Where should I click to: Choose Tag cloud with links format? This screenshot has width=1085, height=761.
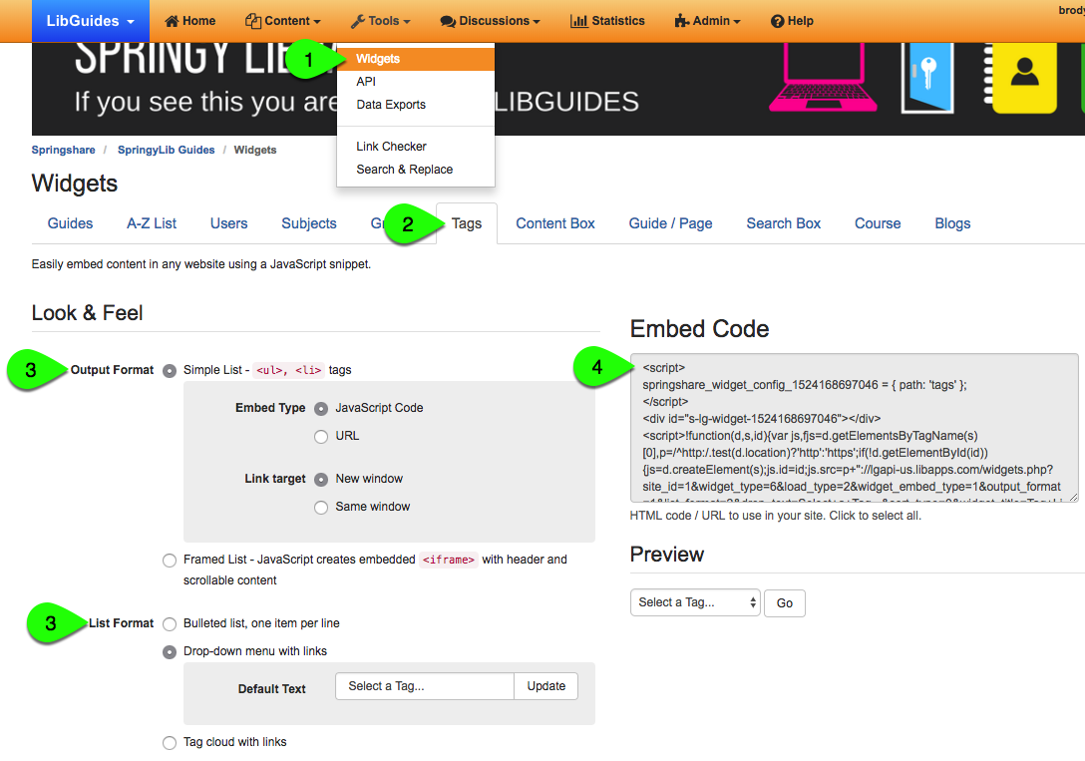pyautogui.click(x=169, y=742)
